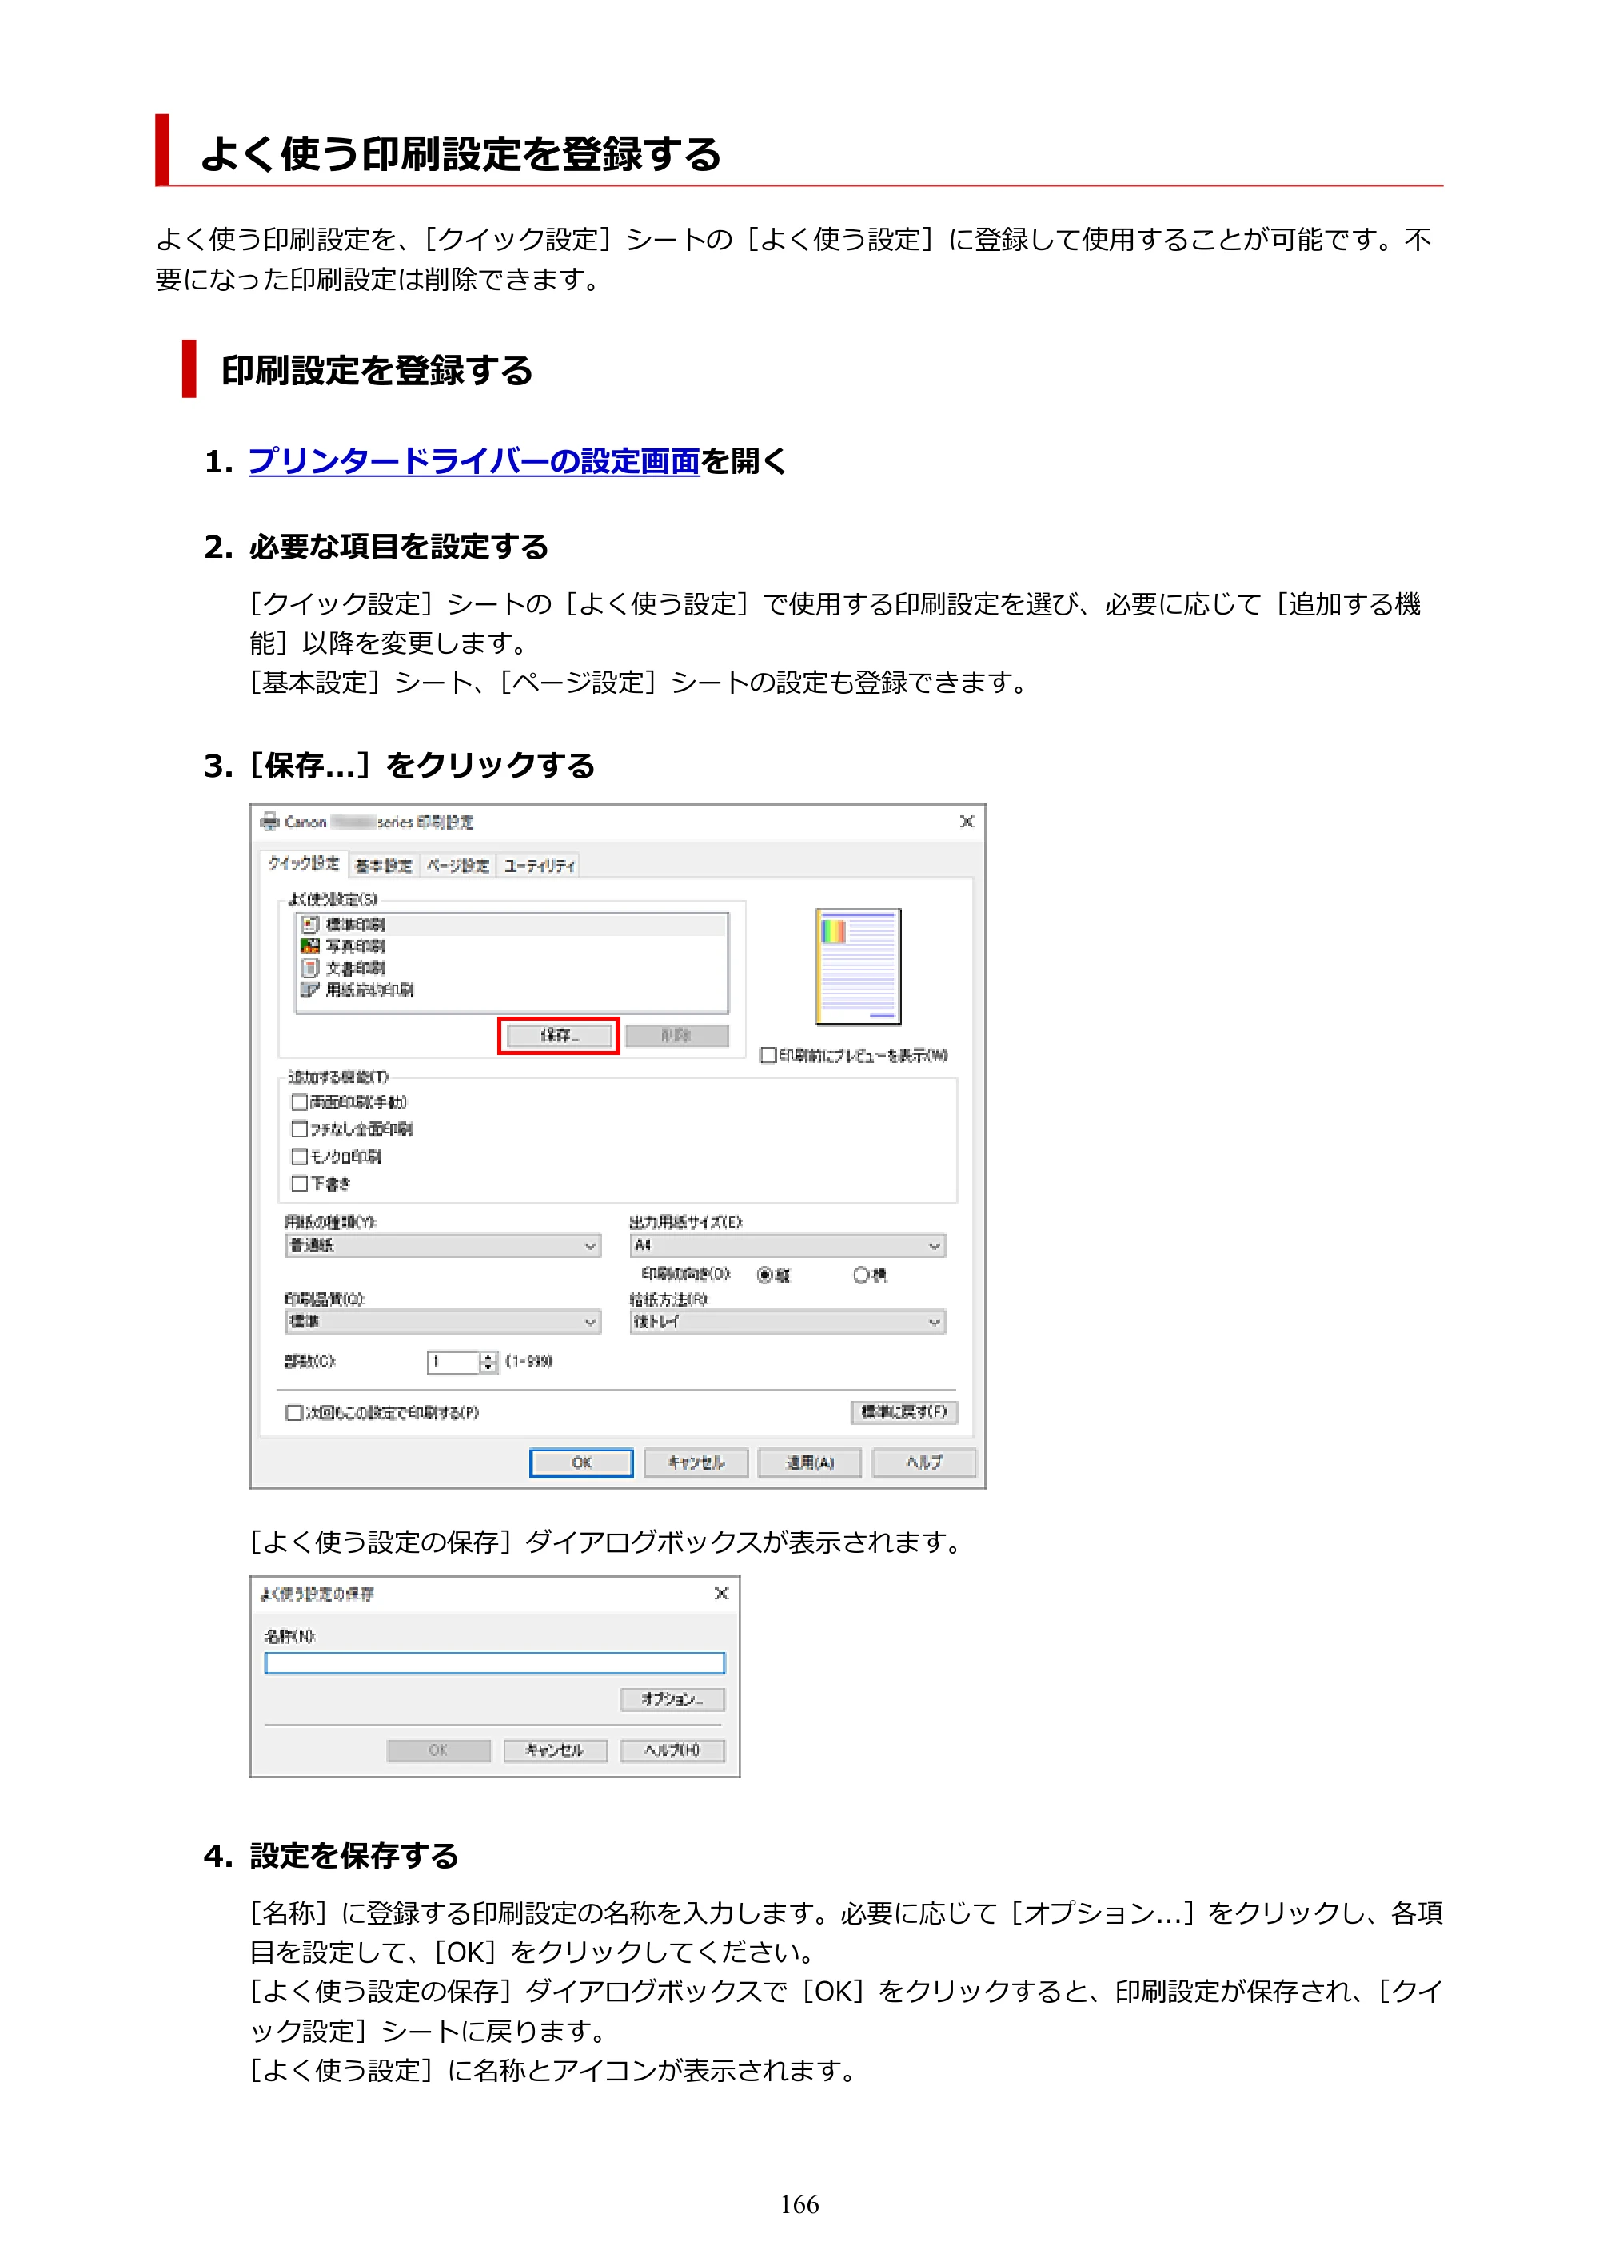Enable 印刷前にプレビューを表示 checkbox
This screenshot has height=2261, width=1599.
[768, 1056]
